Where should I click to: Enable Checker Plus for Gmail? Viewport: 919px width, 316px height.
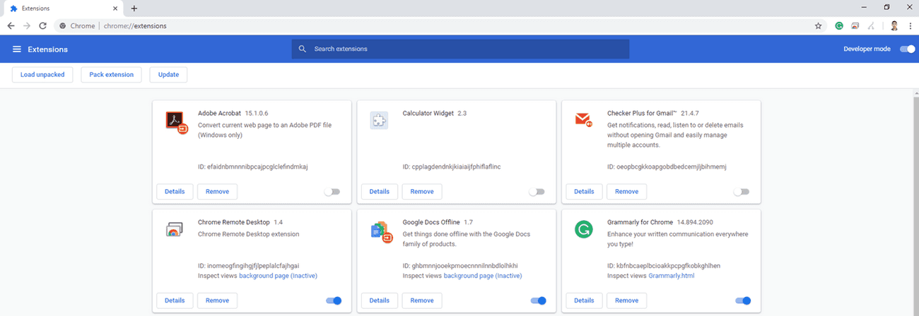click(742, 192)
